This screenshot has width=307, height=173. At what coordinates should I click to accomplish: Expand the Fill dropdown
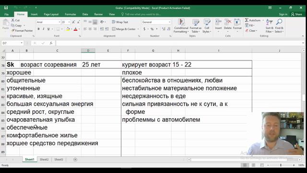[x=254, y=25]
